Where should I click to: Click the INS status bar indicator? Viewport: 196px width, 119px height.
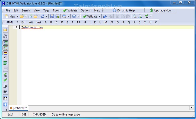coord(24,115)
